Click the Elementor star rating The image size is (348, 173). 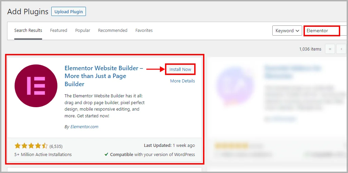31,146
